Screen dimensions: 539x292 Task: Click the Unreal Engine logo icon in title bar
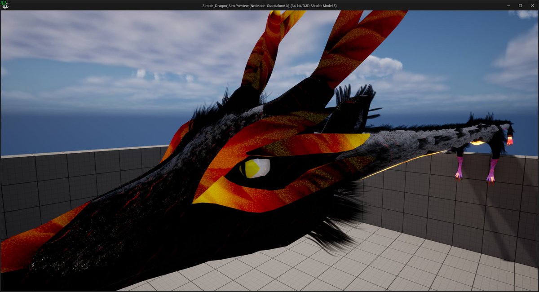point(5,5)
